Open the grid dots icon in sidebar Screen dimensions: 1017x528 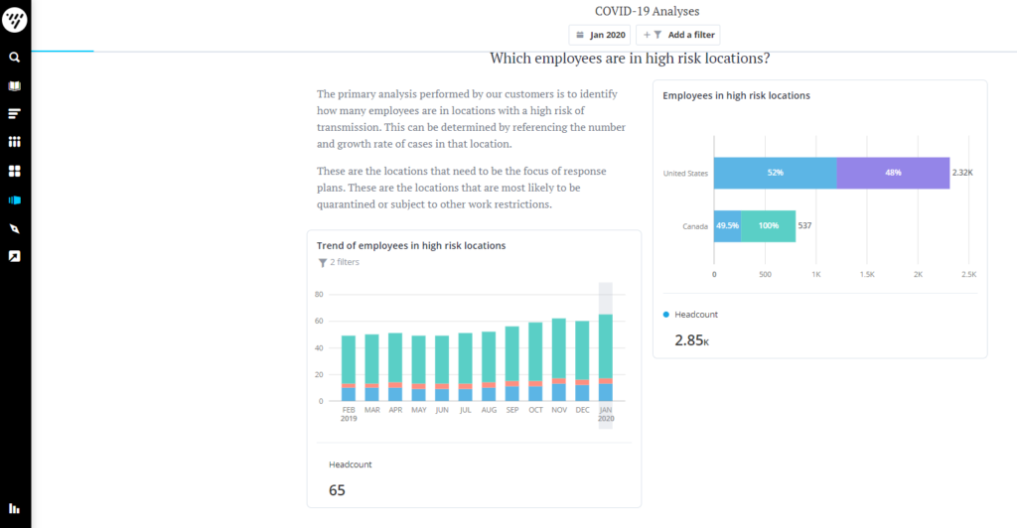click(x=14, y=142)
